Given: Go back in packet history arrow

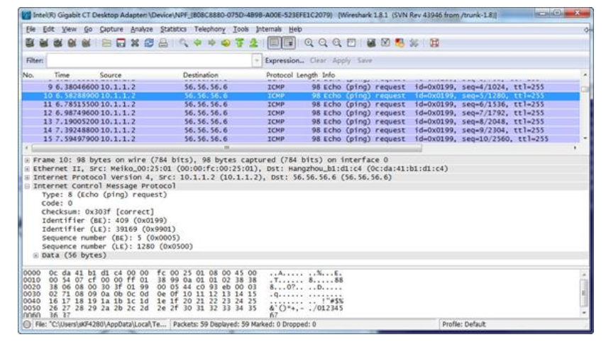Looking at the screenshot, I should pyautogui.click(x=197, y=43).
